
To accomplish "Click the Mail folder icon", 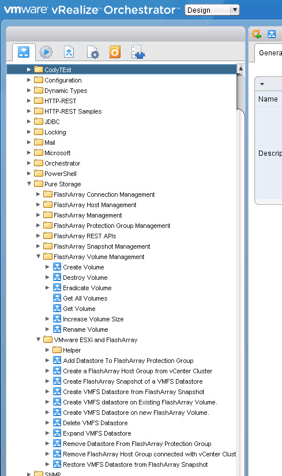I will [39, 142].
